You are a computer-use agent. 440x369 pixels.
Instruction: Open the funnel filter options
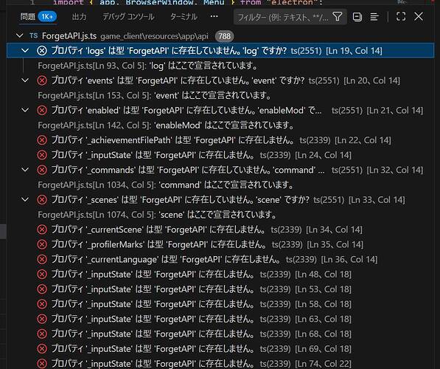[338, 16]
